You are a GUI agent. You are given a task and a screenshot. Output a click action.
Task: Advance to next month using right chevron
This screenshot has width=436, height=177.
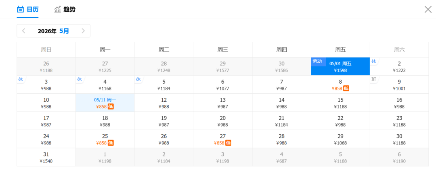point(83,31)
